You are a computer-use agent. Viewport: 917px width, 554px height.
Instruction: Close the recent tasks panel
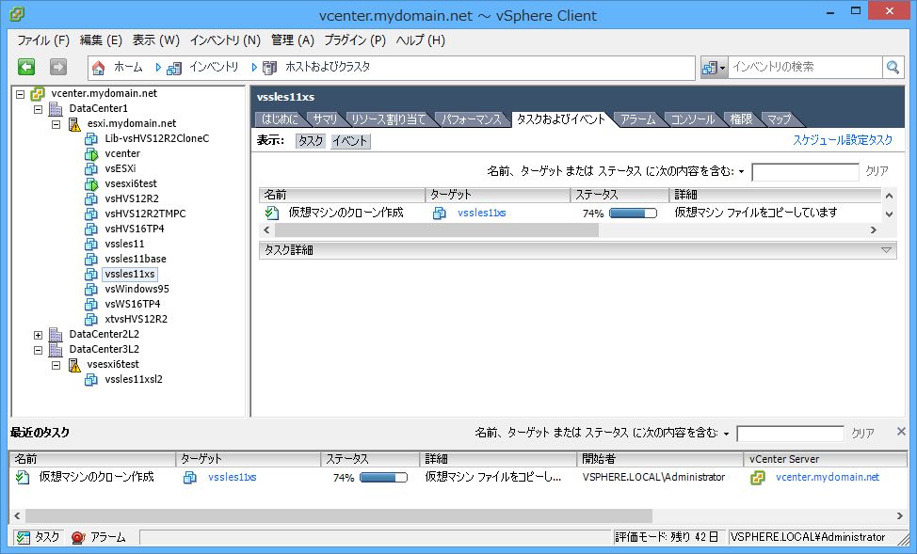click(901, 432)
